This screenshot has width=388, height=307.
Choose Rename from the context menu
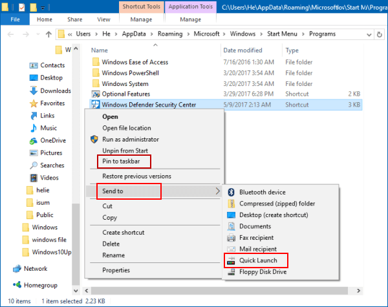[x=114, y=255]
